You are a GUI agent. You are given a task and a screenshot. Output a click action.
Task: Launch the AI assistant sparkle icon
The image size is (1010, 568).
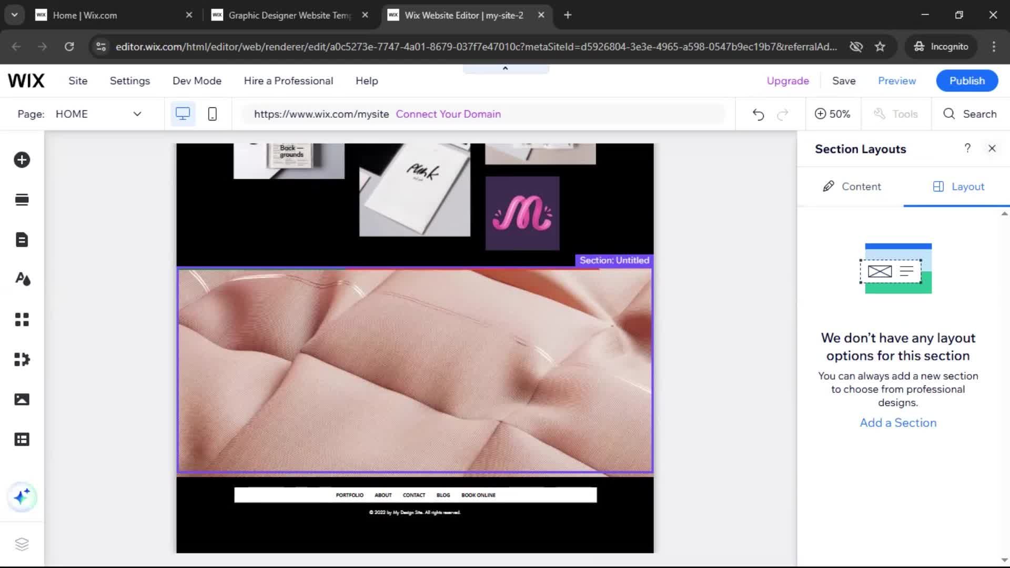coord(22,497)
